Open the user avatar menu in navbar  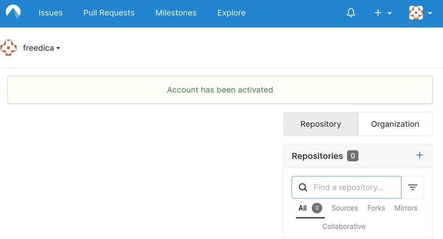(x=420, y=13)
